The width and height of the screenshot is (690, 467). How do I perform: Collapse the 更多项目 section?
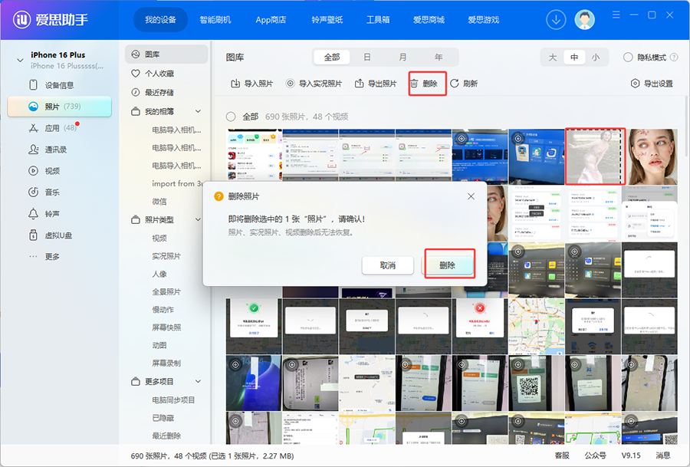(199, 382)
